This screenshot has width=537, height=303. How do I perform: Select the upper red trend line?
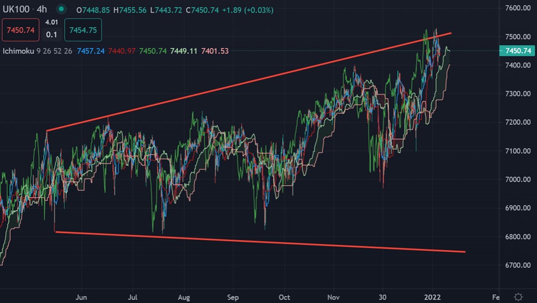coord(249,82)
